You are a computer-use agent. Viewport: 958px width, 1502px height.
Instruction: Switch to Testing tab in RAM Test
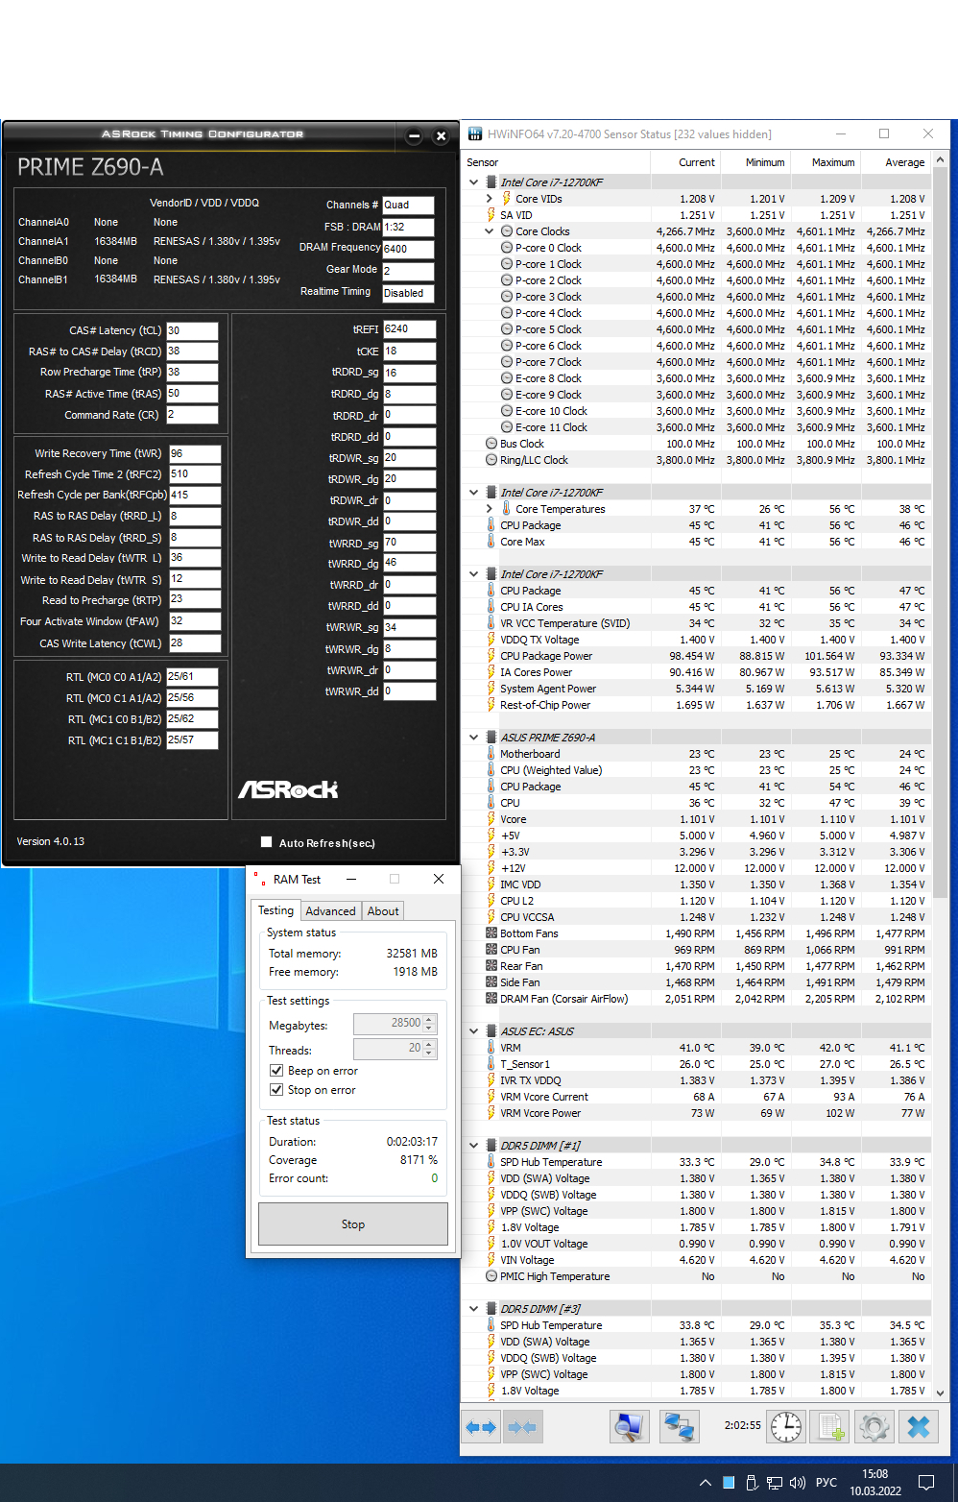(276, 910)
